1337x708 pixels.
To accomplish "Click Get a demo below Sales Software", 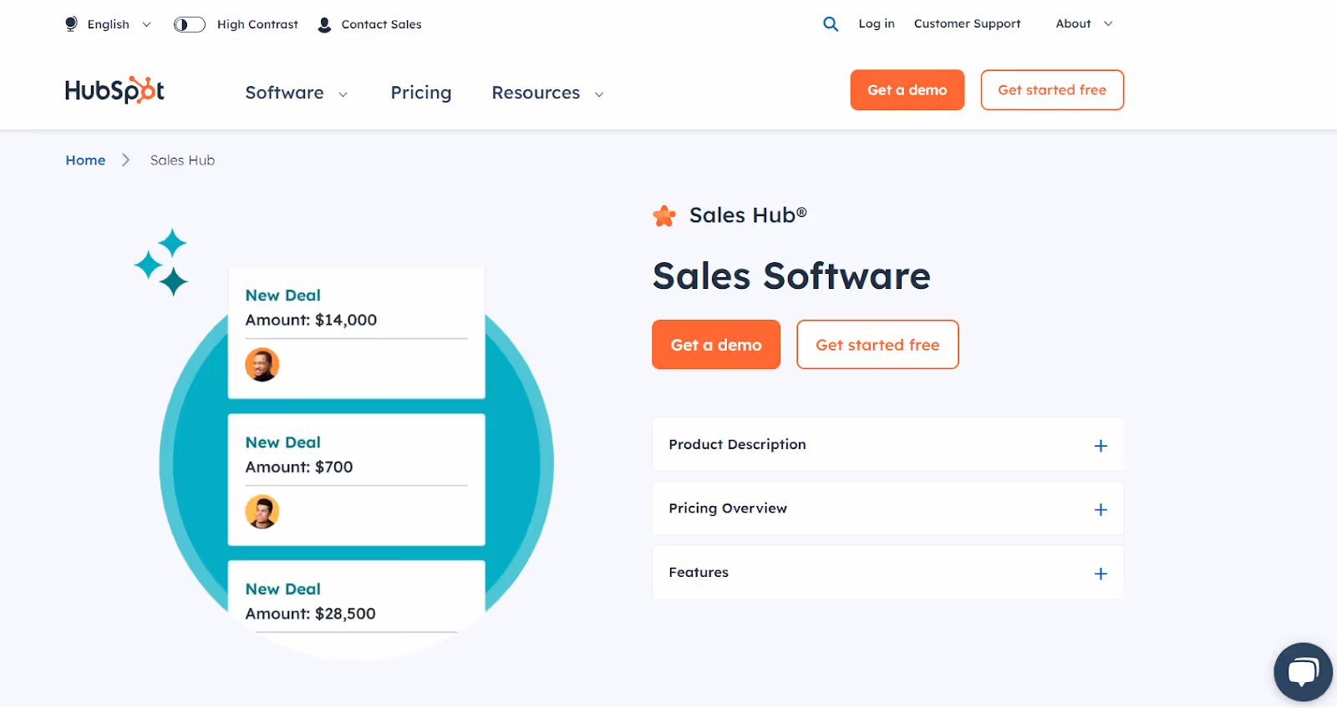I will [716, 345].
